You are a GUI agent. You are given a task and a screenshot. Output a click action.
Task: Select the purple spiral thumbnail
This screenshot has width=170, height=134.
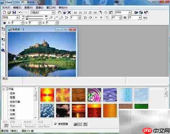pyautogui.click(x=94, y=95)
